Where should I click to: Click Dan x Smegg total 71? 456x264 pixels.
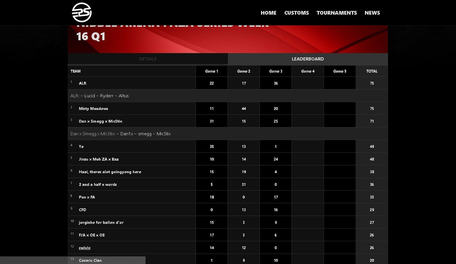coord(372,121)
